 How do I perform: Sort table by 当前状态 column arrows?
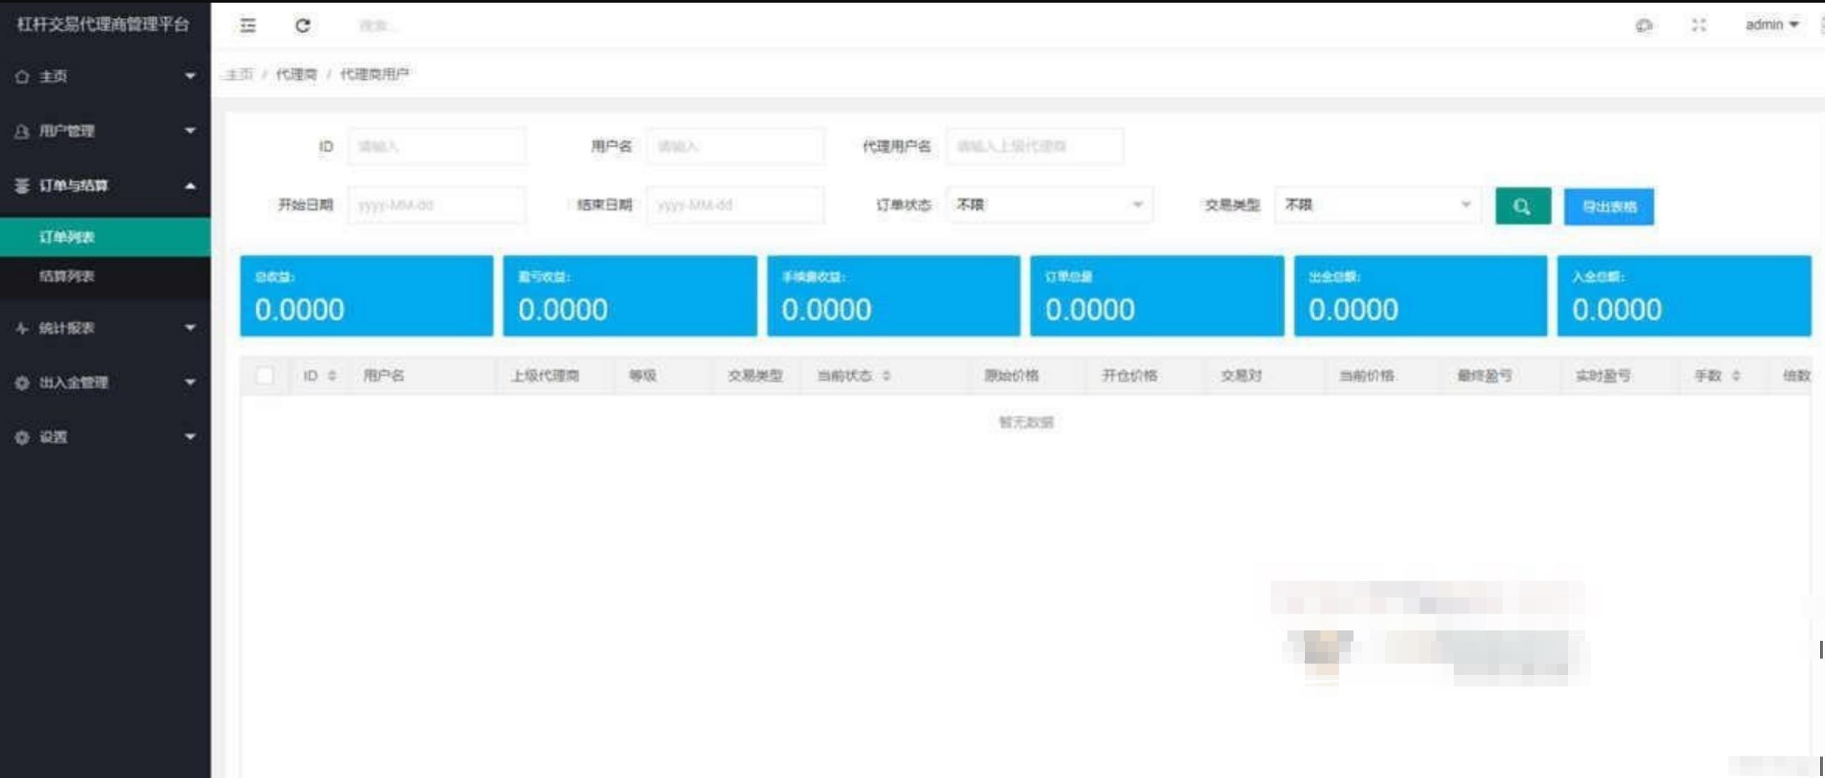pyautogui.click(x=886, y=375)
